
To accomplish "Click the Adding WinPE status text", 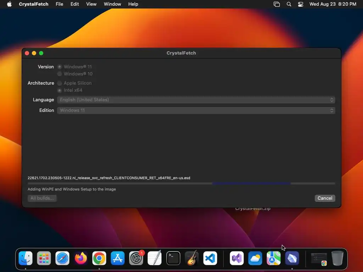I will coord(72,189).
